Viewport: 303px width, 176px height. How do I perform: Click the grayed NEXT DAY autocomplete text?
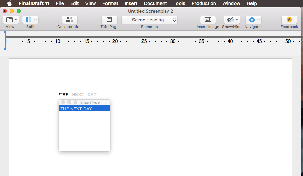(x=84, y=95)
